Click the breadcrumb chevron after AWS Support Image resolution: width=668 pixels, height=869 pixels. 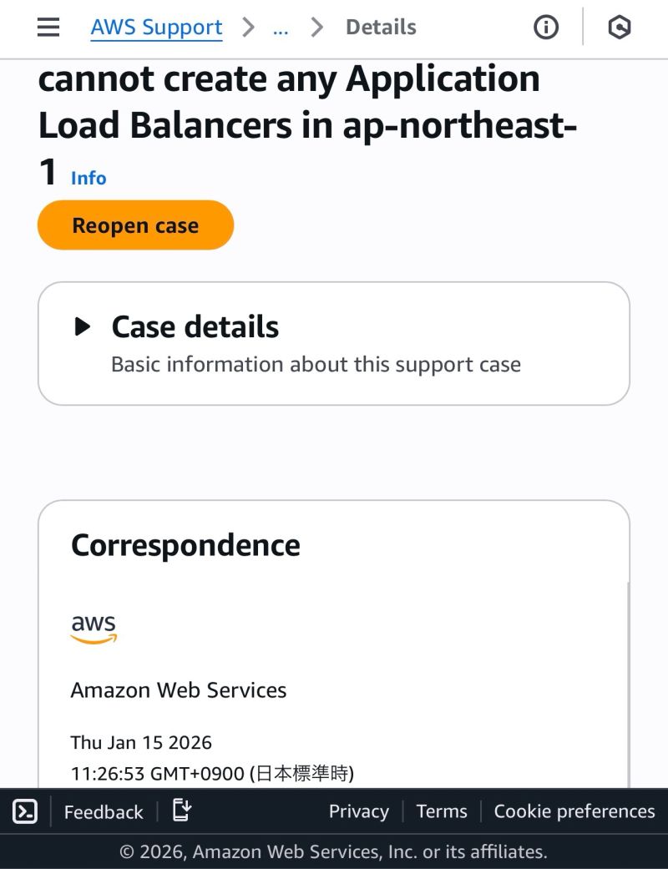[x=248, y=27]
